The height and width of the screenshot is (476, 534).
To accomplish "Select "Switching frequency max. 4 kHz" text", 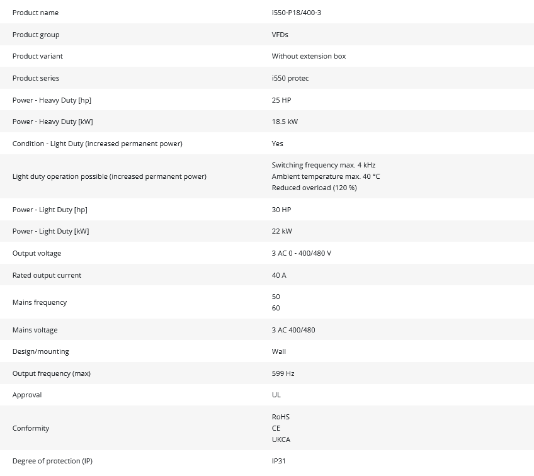I will 323,165.
